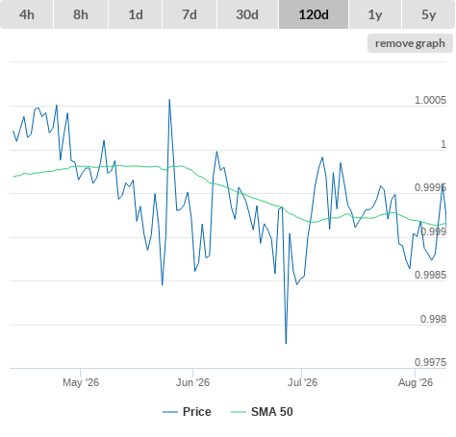Show the 5y time range
This screenshot has height=437, width=456.
tap(428, 14)
